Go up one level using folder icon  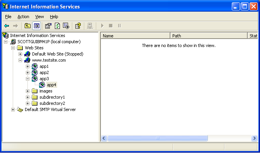click(27, 26)
